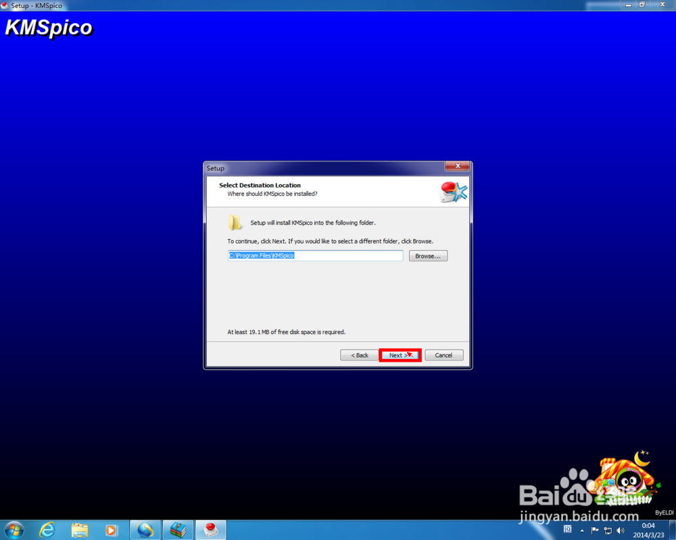This screenshot has width=676, height=540.
Task: Click the network icon in the system tray
Action: coord(606,531)
